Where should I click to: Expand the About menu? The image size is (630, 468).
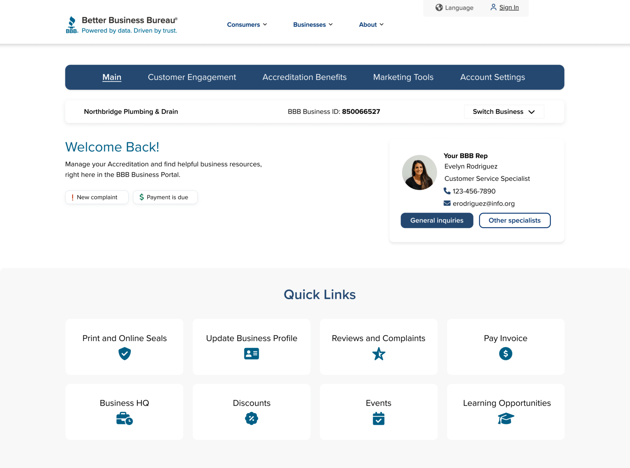coord(371,25)
